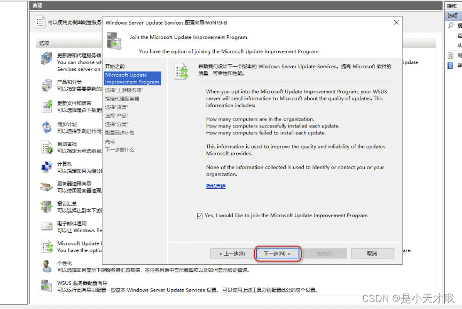Click the improvement program checklist icon in wizard
462x309 pixels.
click(x=181, y=71)
